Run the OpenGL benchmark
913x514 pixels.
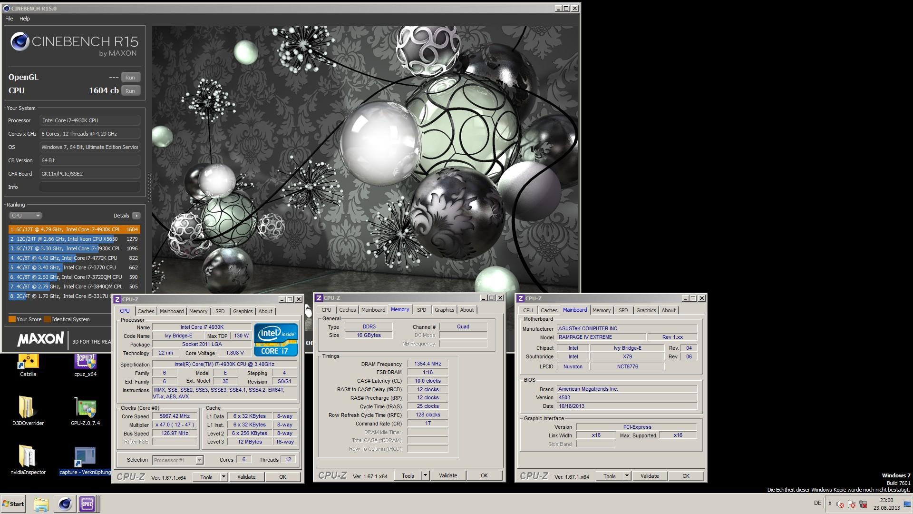click(x=130, y=78)
